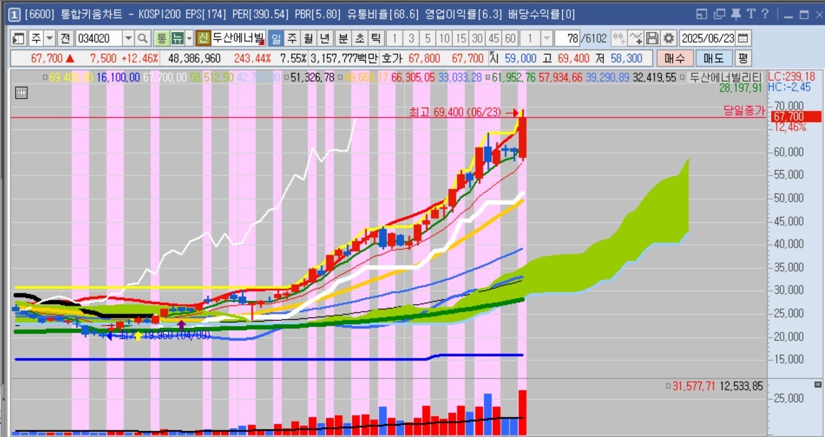Screen dimensions: 825x437
Task: Click the stock name field 두산에너빌
Action: tap(238, 39)
